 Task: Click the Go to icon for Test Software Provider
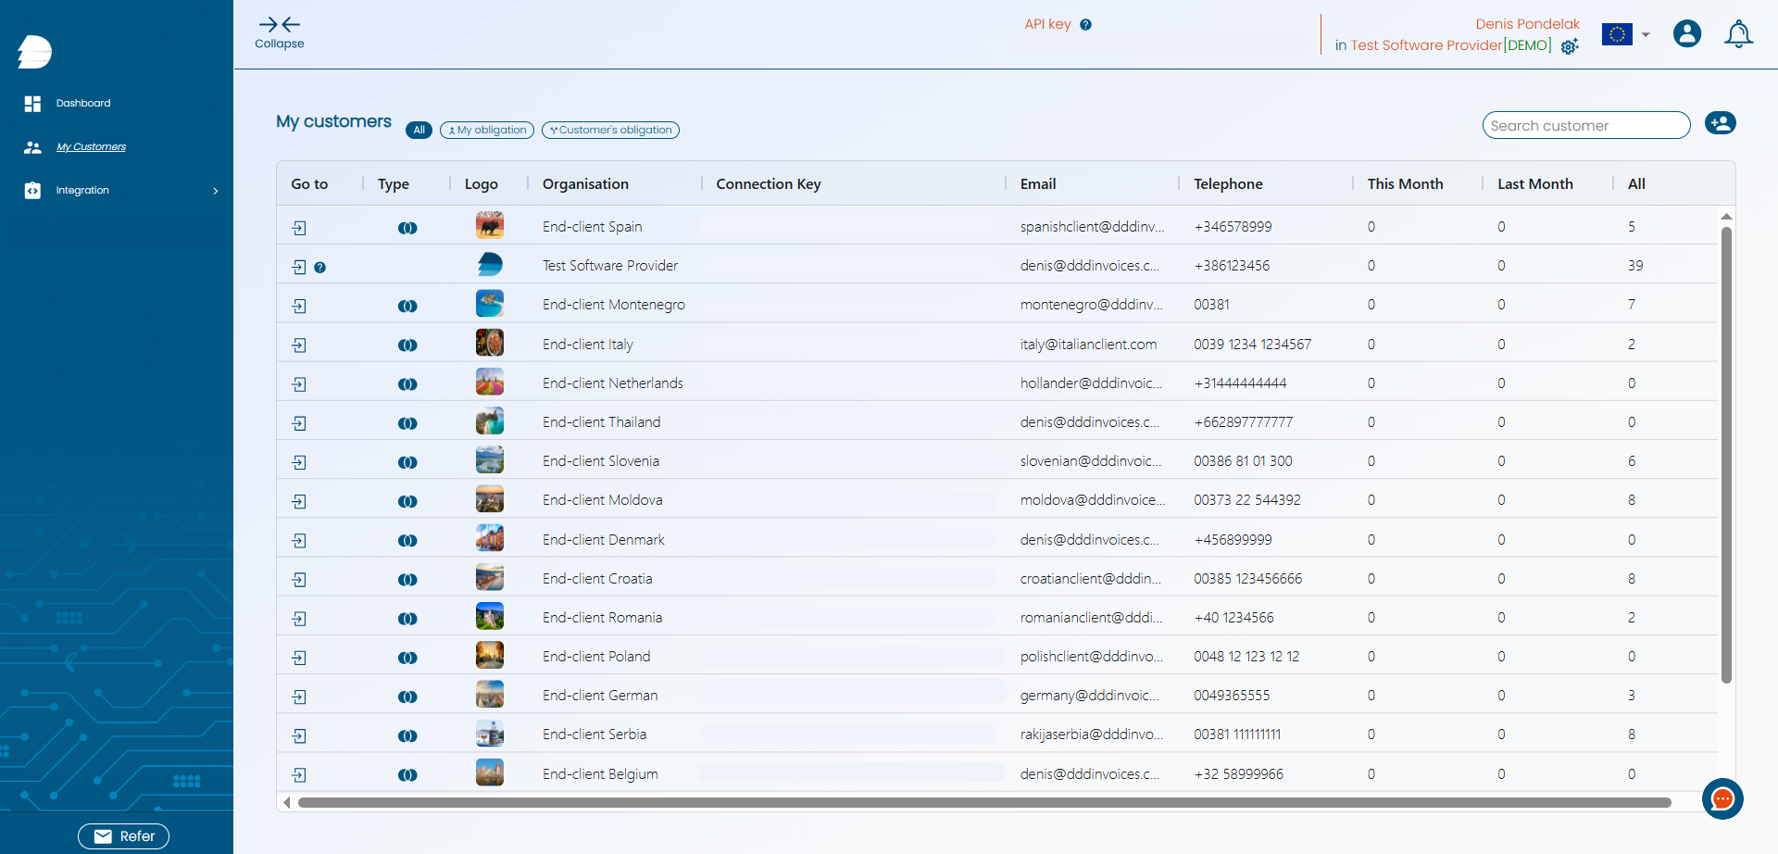click(299, 267)
